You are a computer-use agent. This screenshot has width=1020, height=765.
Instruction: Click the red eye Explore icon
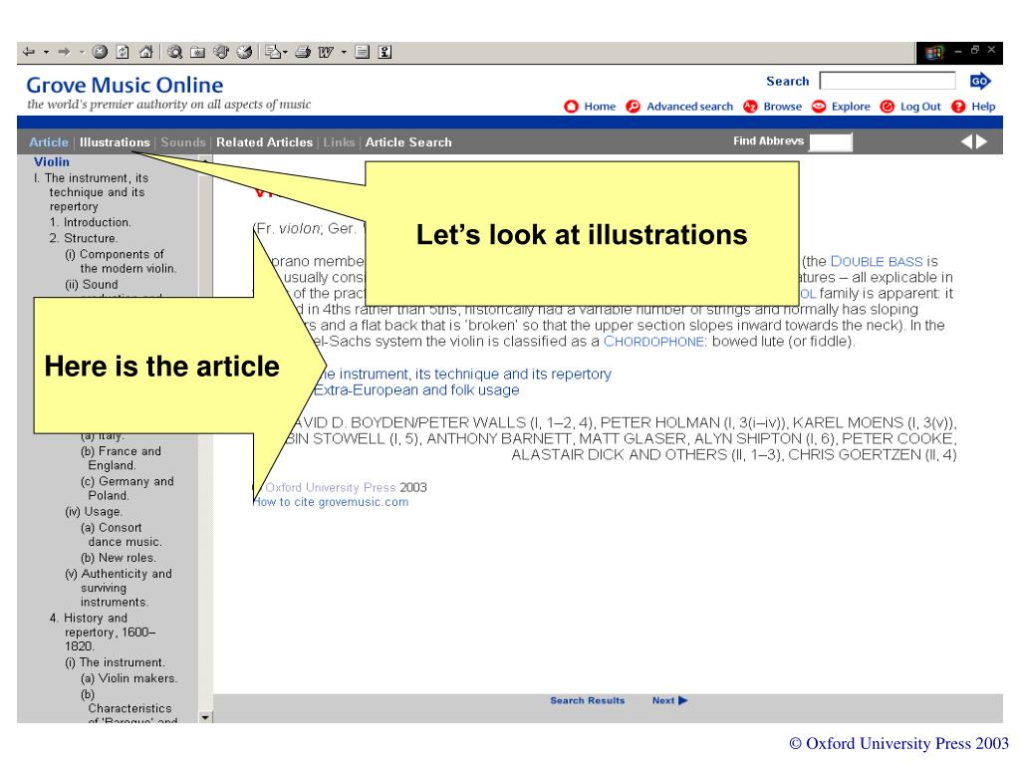pos(819,106)
